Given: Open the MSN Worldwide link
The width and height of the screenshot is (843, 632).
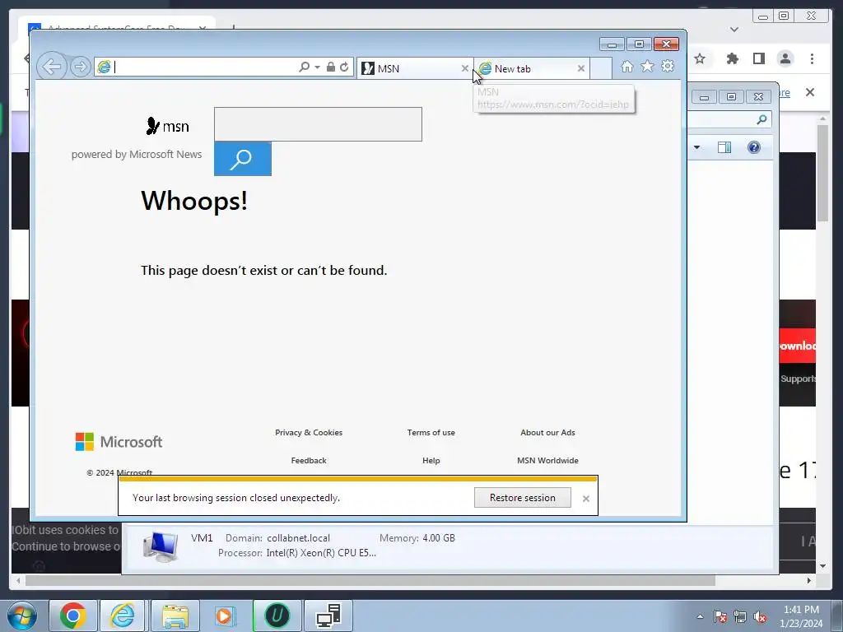Looking at the screenshot, I should (x=547, y=461).
